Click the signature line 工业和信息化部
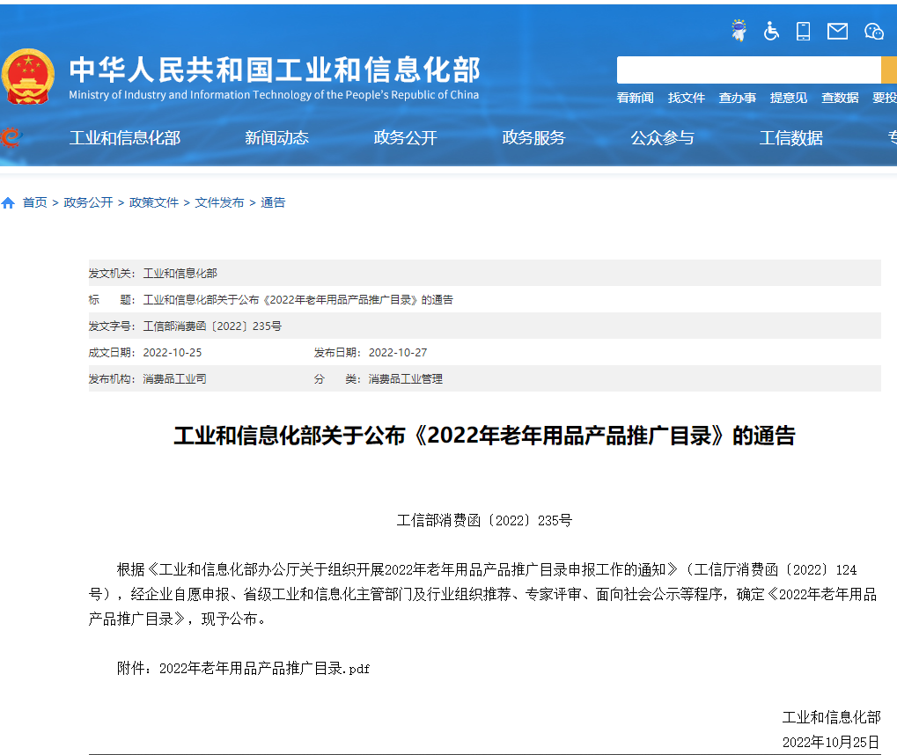 [x=831, y=717]
